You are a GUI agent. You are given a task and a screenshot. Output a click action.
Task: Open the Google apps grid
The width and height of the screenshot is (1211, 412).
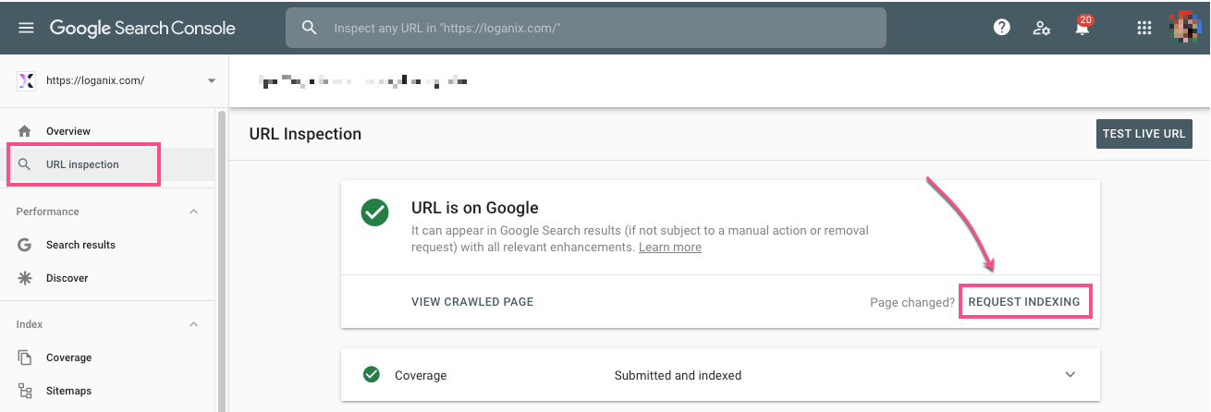(x=1144, y=28)
